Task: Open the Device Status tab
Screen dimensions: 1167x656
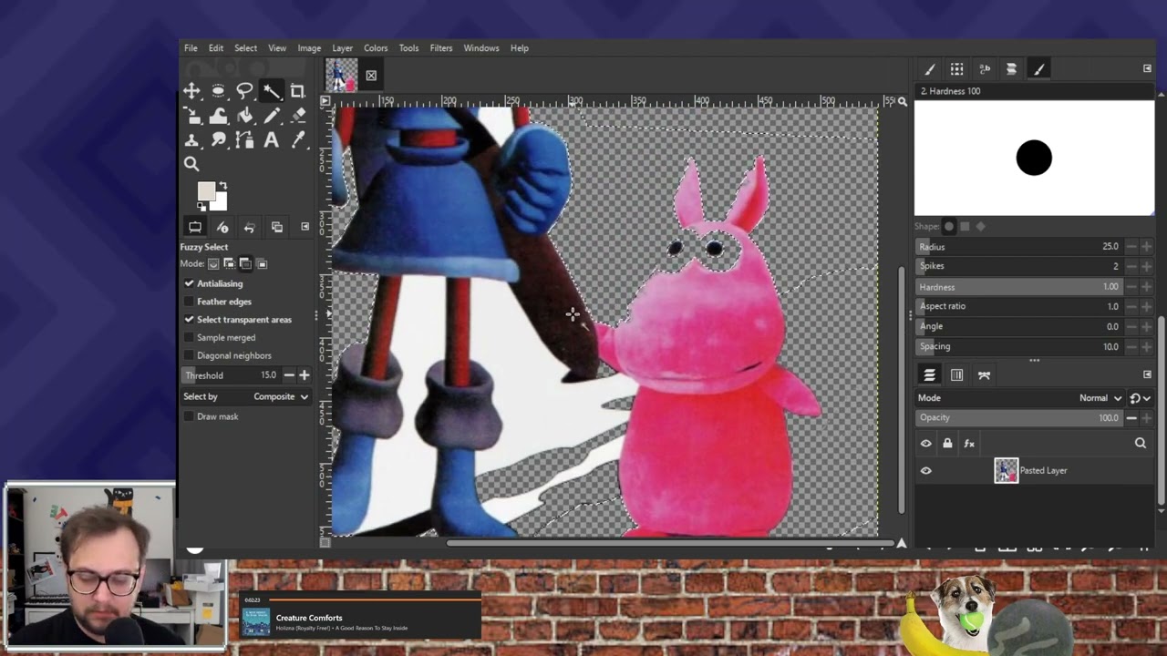Action: 222,227
